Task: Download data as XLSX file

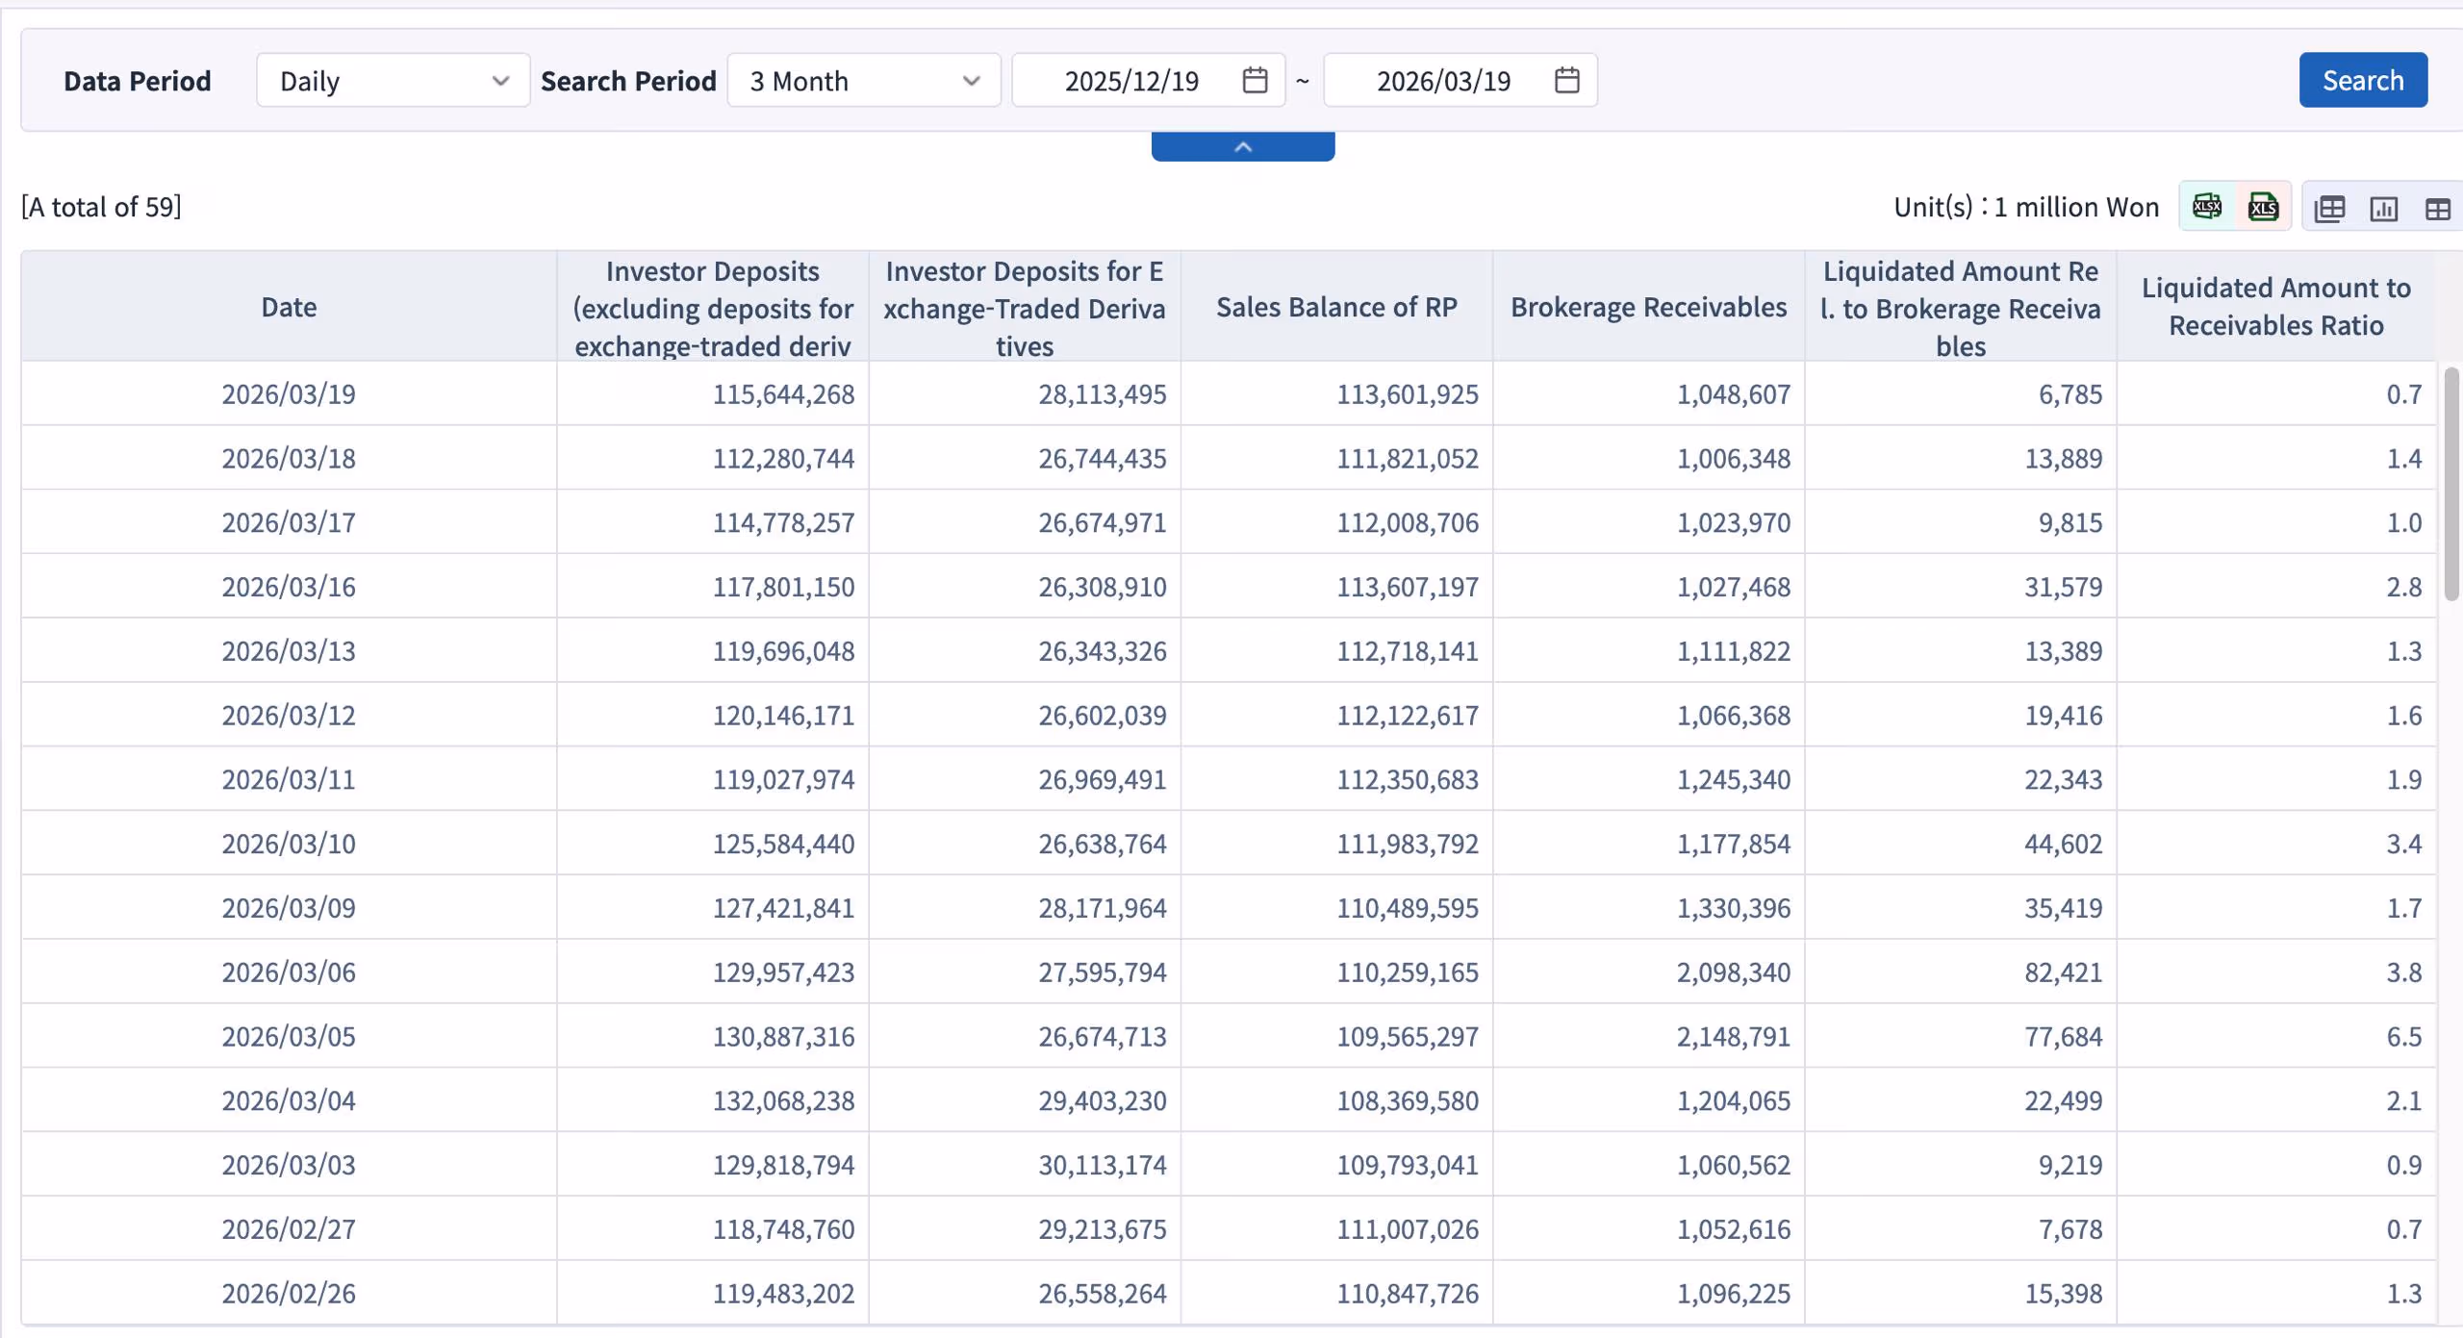Action: click(2207, 207)
